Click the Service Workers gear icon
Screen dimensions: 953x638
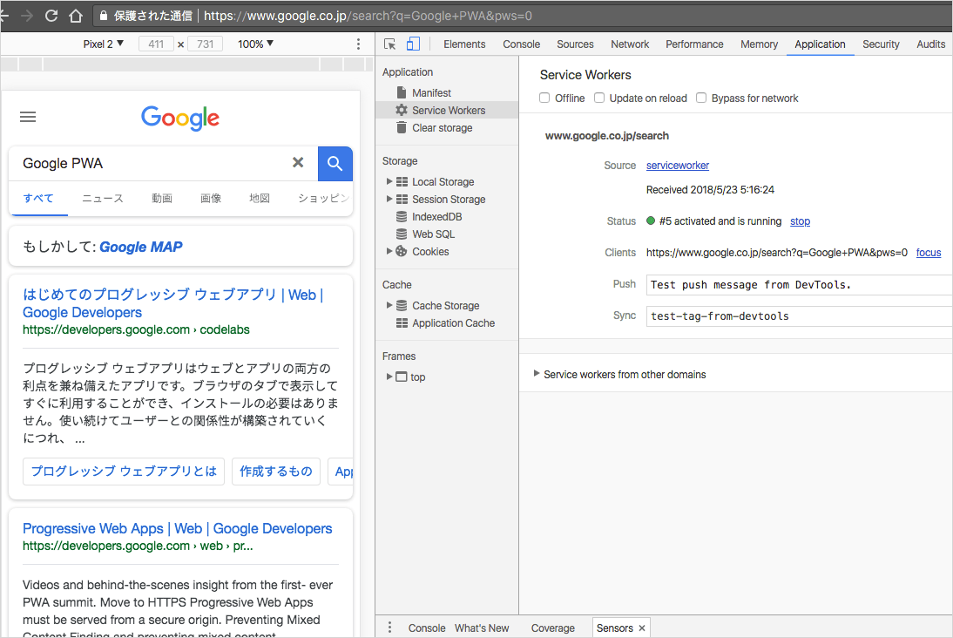(401, 110)
